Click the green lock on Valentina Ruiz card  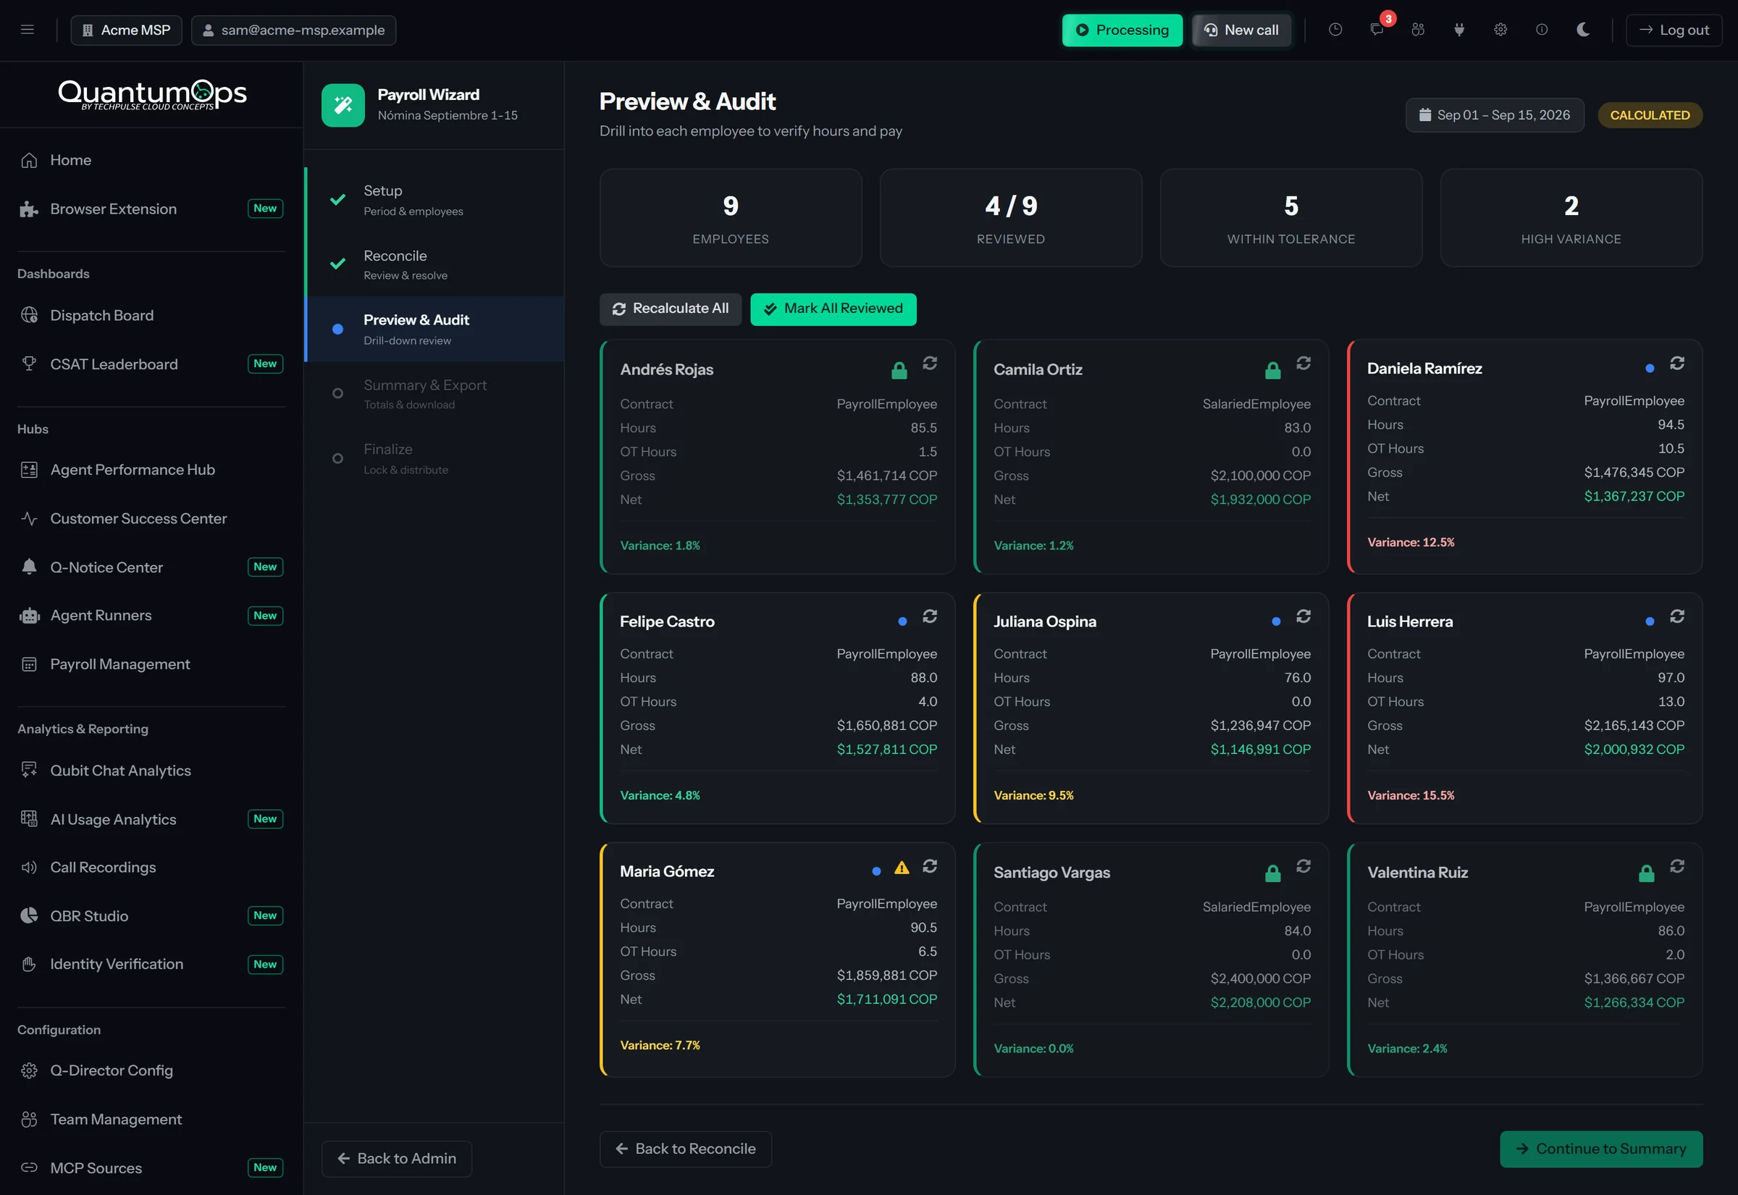(1646, 873)
